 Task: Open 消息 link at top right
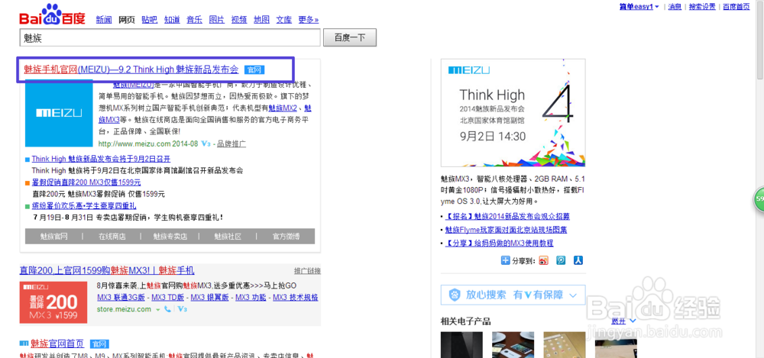pyautogui.click(x=675, y=7)
